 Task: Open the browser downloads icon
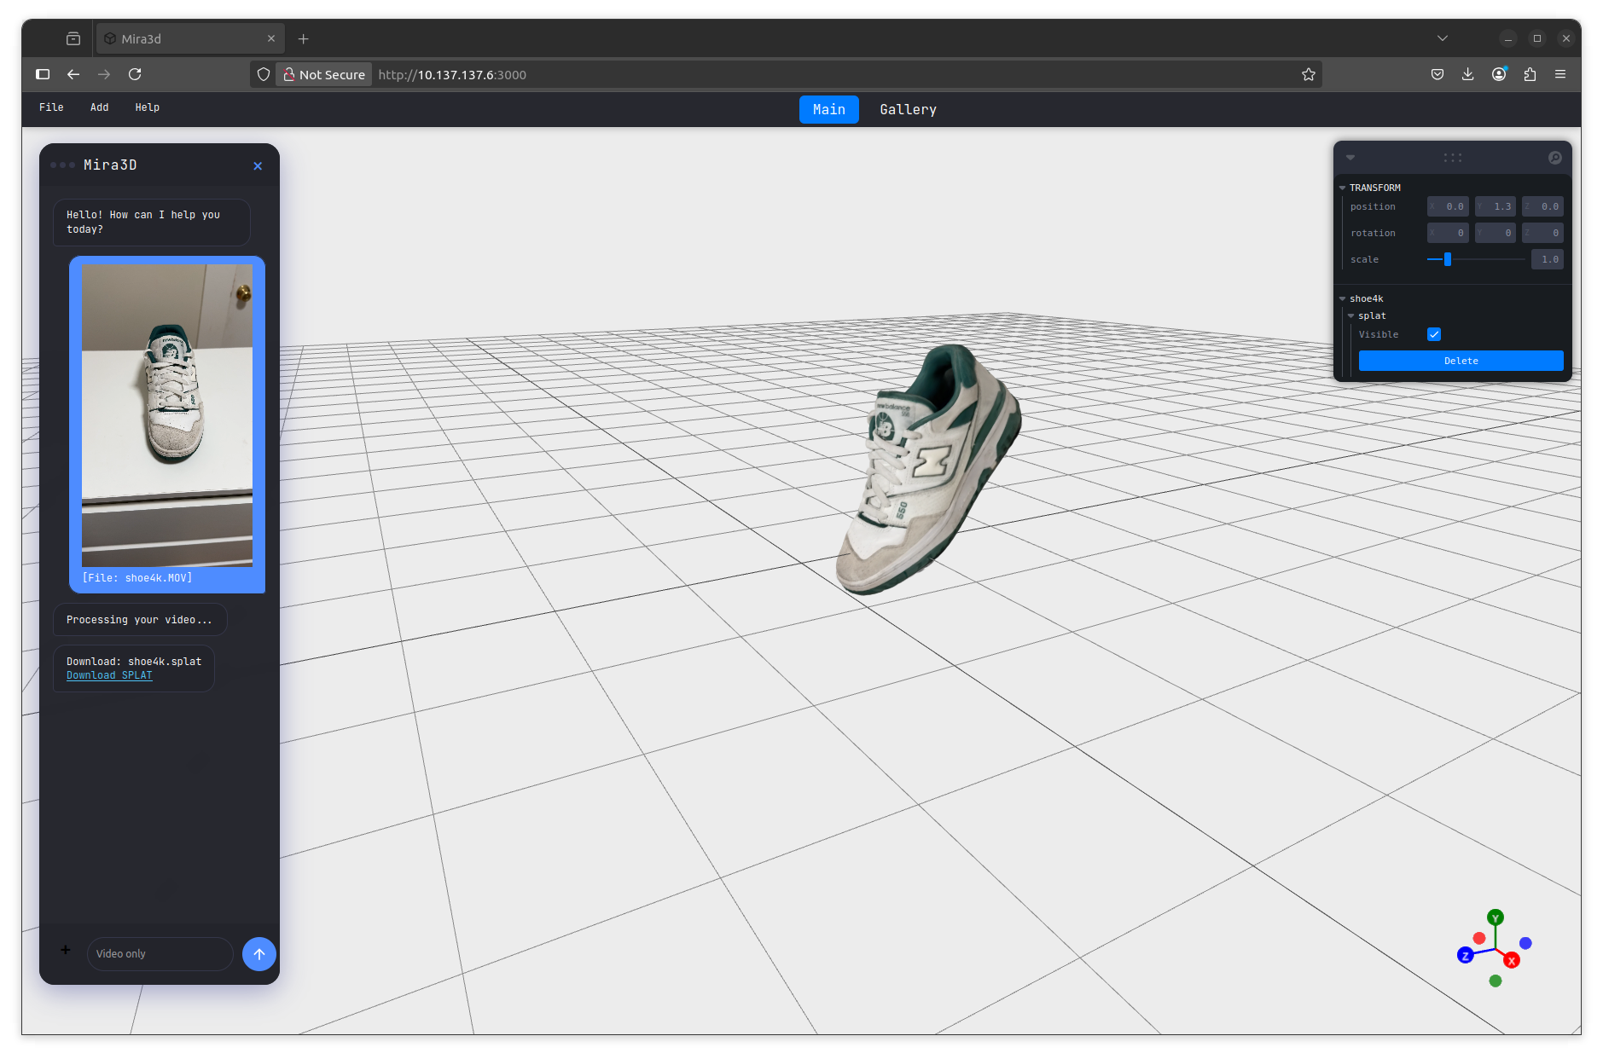point(1467,74)
